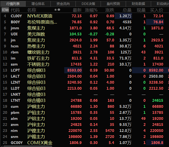Click the asterisk icon in header row

55,10
